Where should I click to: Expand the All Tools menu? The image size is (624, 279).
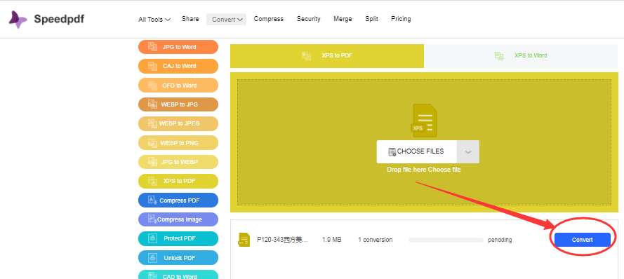(x=154, y=20)
